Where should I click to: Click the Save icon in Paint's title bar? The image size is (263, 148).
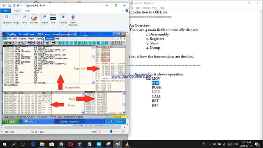point(10,5)
